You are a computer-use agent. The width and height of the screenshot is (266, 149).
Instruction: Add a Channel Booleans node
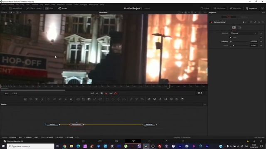coord(84,99)
